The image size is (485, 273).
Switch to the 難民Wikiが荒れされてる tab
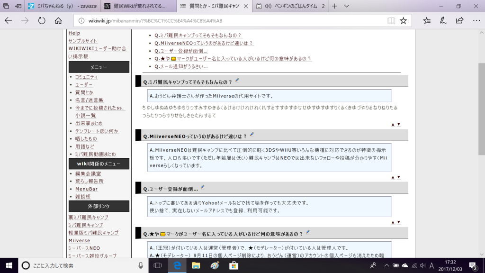139,6
